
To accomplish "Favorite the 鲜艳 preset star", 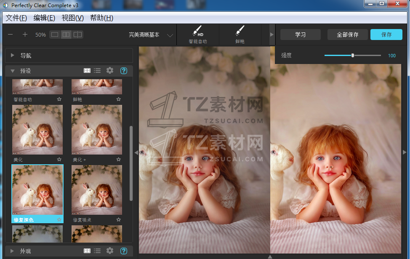I will coord(119,99).
